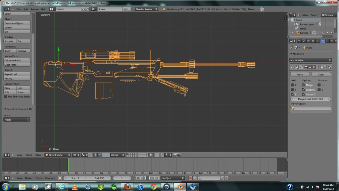The height and width of the screenshot is (191, 339).
Task: Open the Object properties cube tab
Action: click(x=313, y=41)
